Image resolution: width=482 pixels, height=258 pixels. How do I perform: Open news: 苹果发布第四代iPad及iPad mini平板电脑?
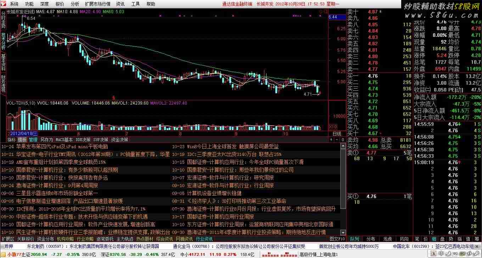(x=62, y=146)
